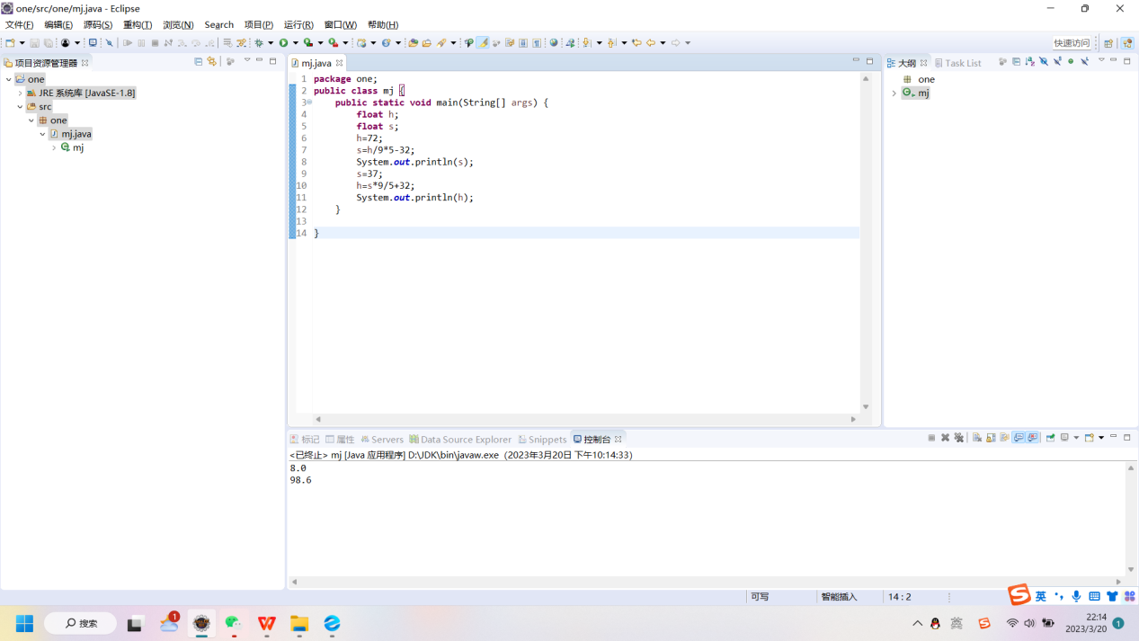Remove launch with console X icon
Screen dimensions: 1139x641
point(945,438)
